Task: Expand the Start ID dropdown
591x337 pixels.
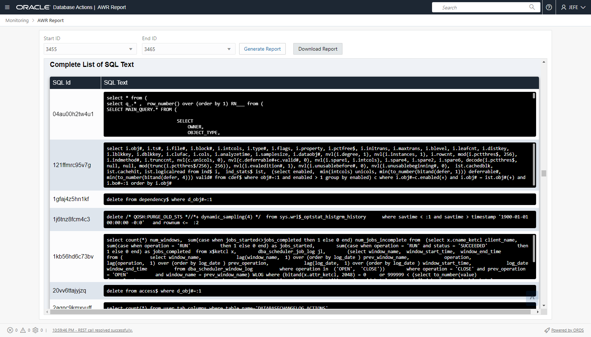Action: click(x=130, y=49)
